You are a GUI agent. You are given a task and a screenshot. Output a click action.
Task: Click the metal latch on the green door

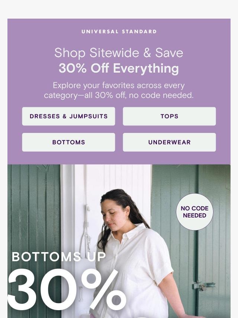click(x=203, y=286)
